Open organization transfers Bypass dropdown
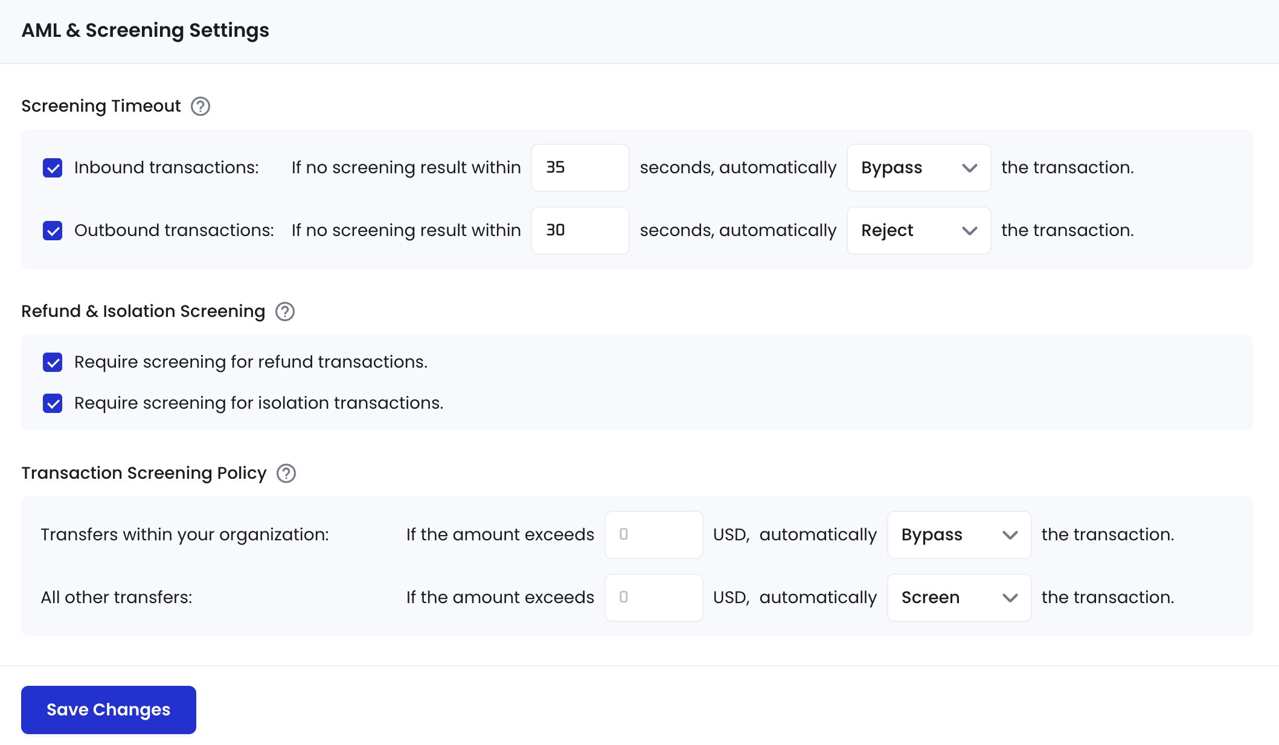The image size is (1279, 745). [x=958, y=535]
